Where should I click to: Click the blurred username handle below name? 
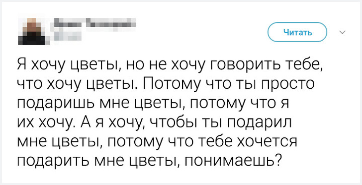(68, 36)
